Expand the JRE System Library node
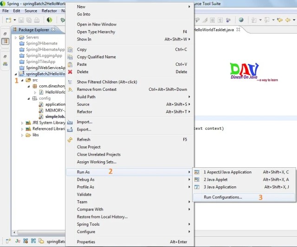297x247 pixels. pos(22,123)
